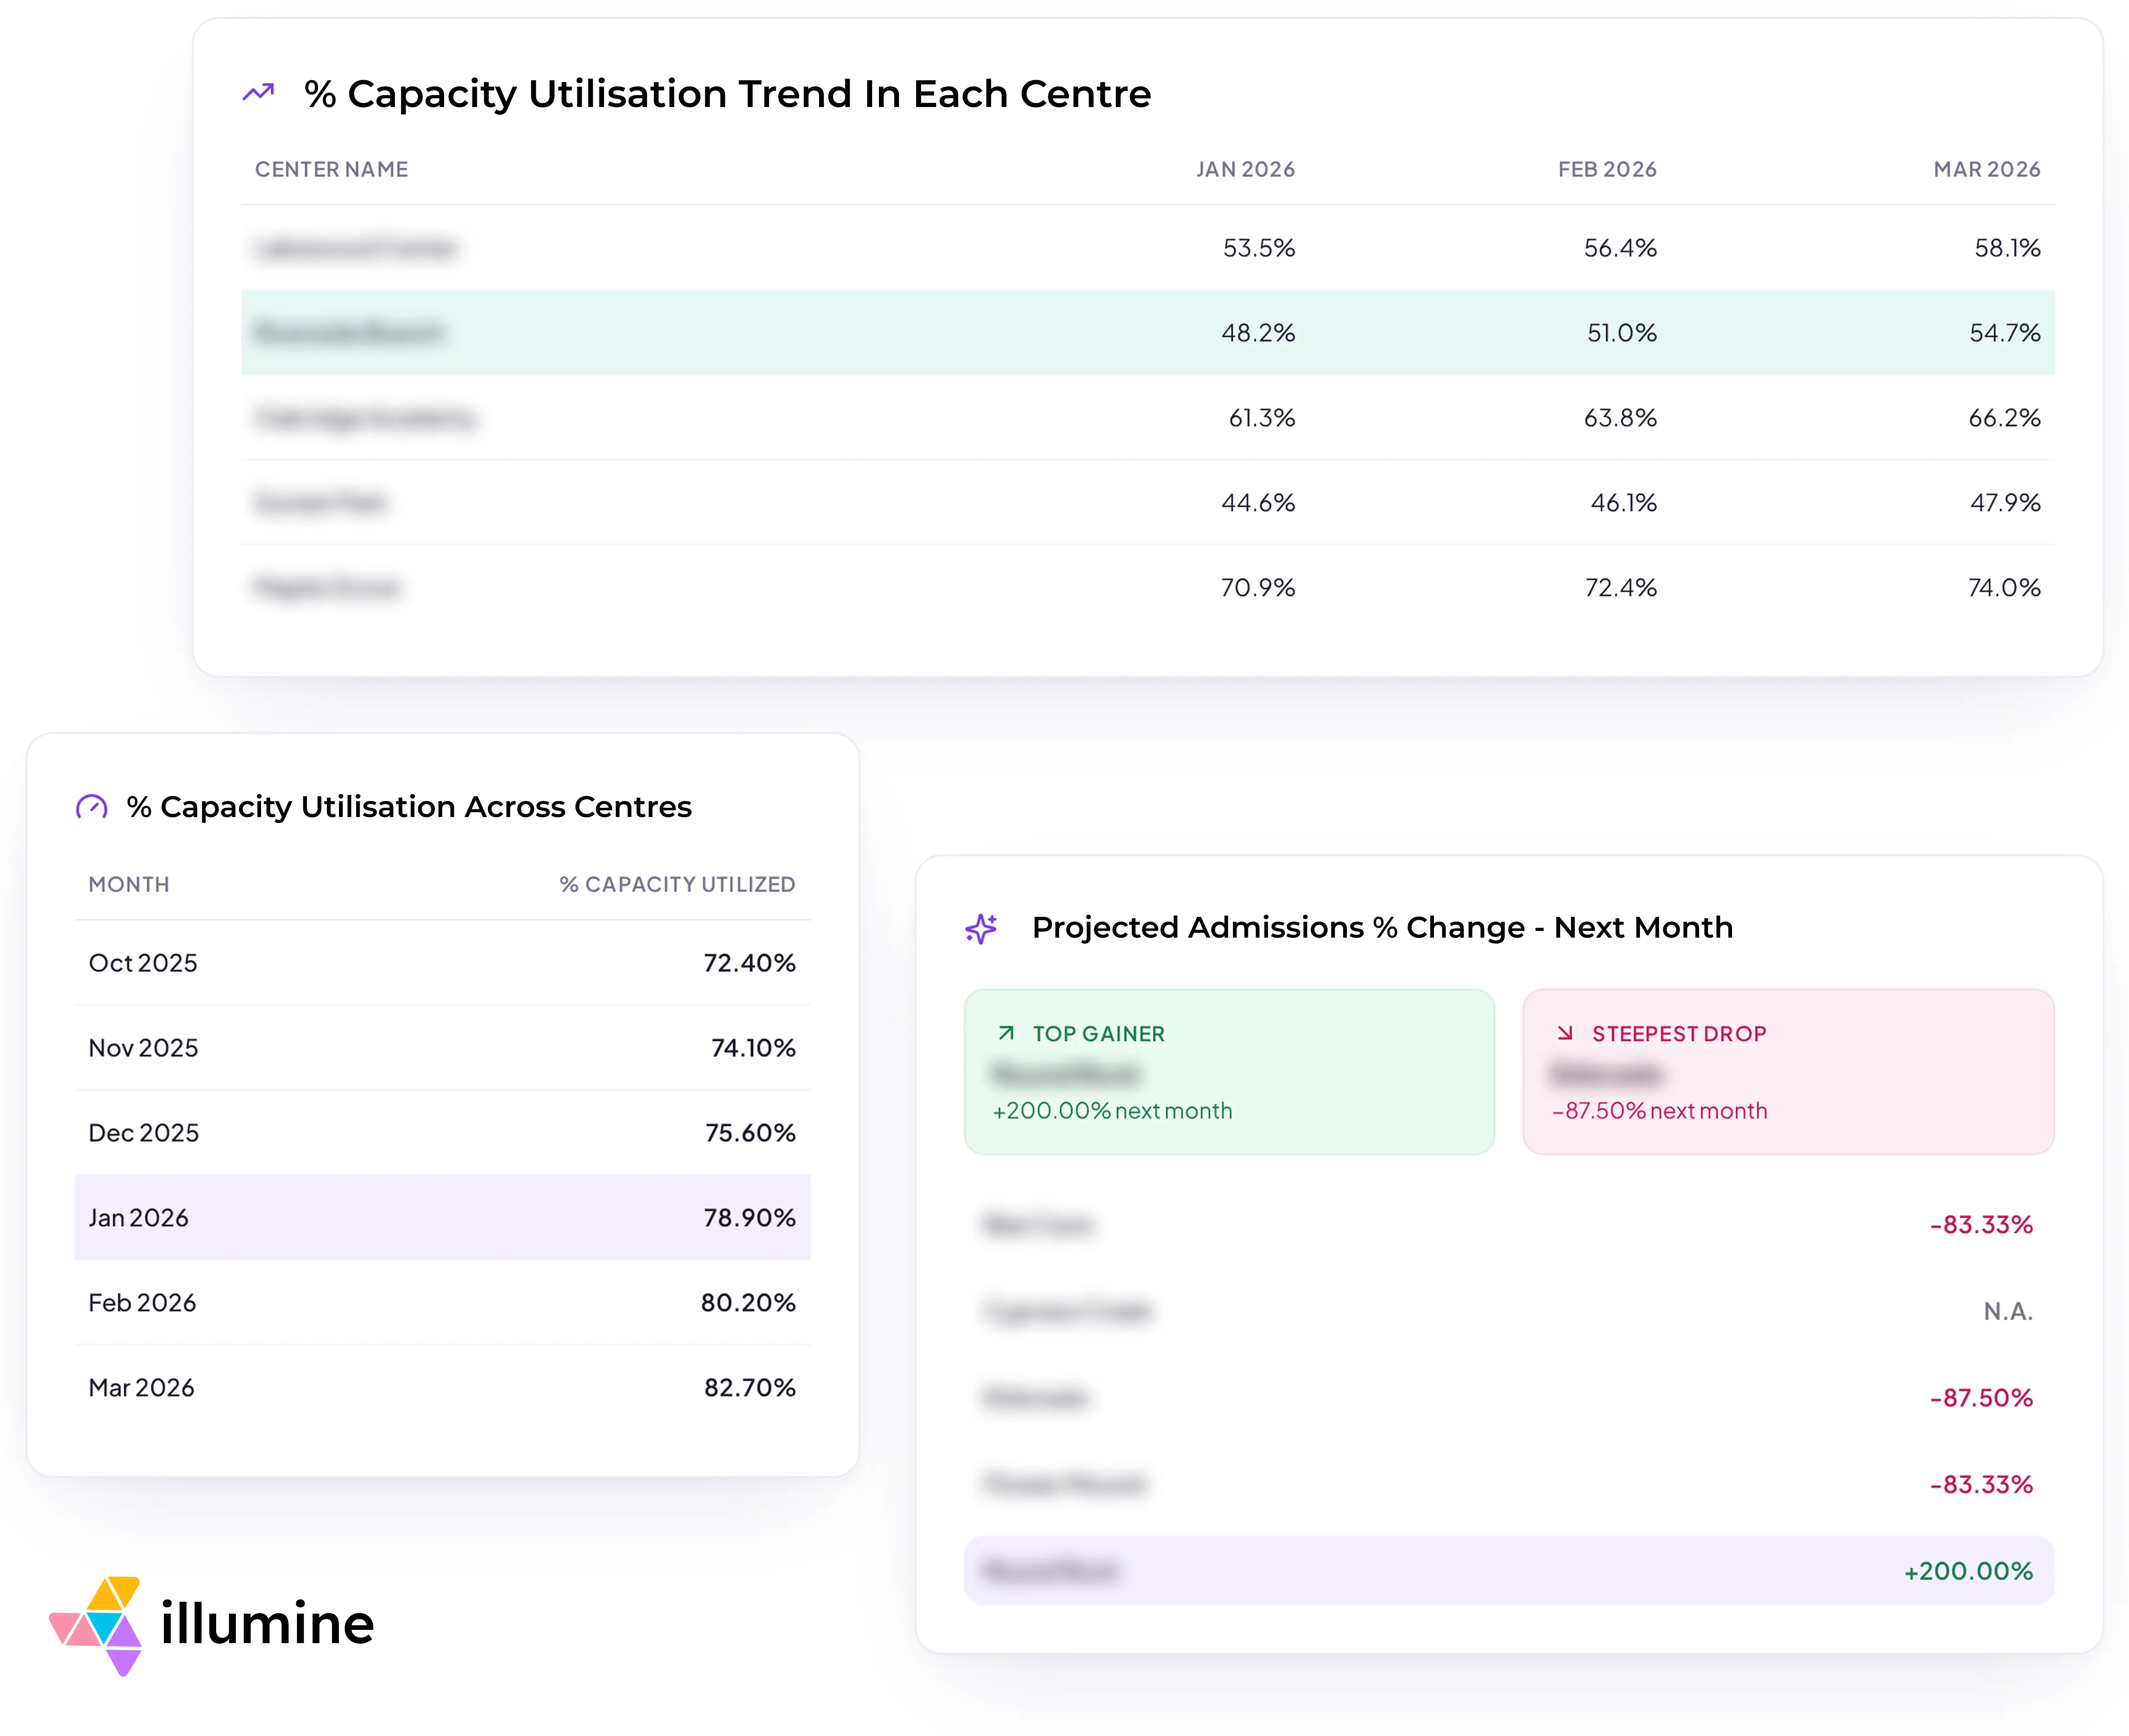
Task: Click the illumine triangle logo icon
Action: click(97, 1626)
